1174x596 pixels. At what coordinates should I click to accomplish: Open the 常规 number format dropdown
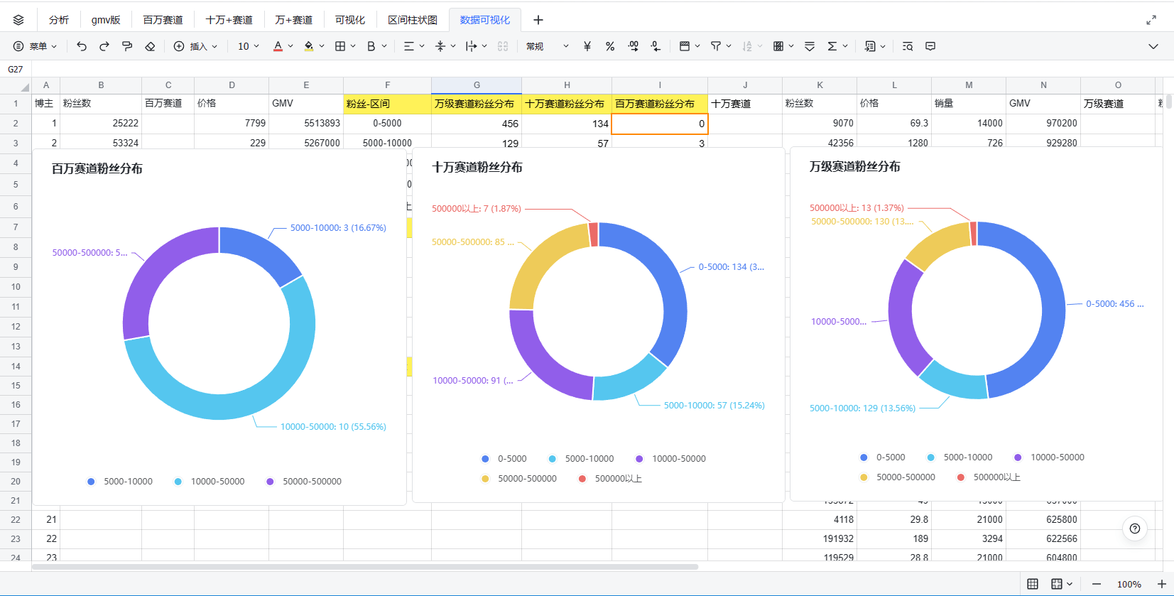[548, 46]
